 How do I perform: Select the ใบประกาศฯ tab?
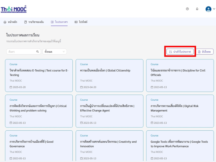point(59,22)
